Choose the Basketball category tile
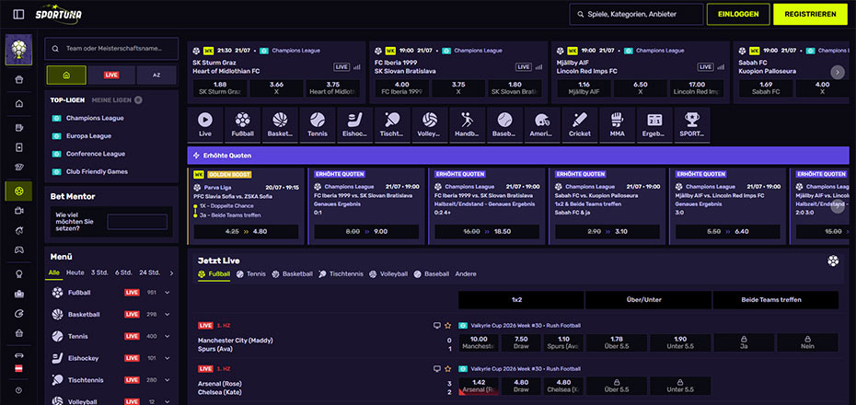The width and height of the screenshot is (856, 405). click(280, 125)
